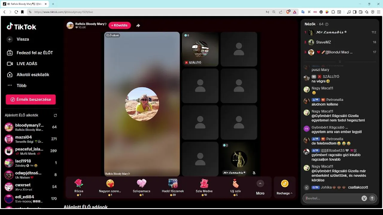Send the chat message arrow
383x215 pixels.
[372, 198]
